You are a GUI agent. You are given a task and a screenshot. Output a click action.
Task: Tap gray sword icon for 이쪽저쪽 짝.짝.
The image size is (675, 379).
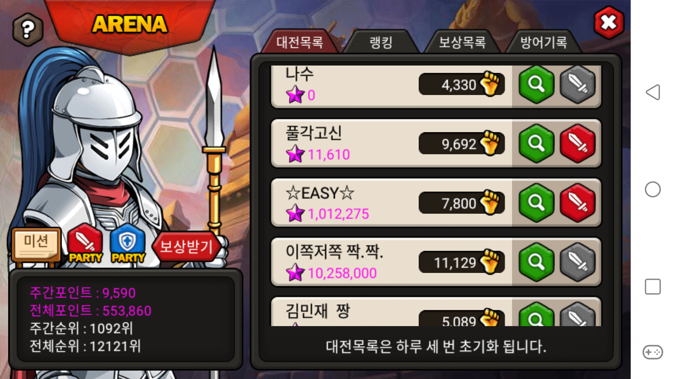tap(577, 262)
